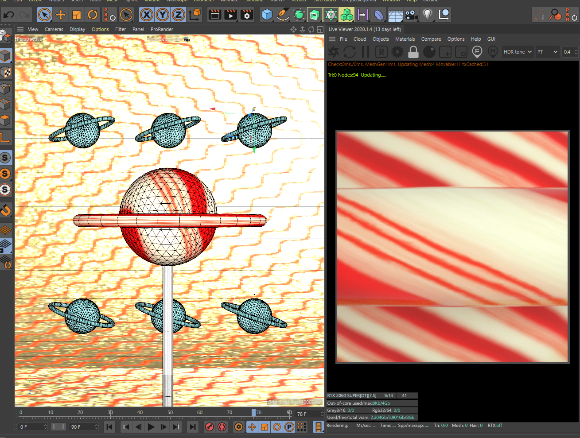The height and width of the screenshot is (438, 580).
Task: Toggle Z axis lock
Action: (x=178, y=15)
